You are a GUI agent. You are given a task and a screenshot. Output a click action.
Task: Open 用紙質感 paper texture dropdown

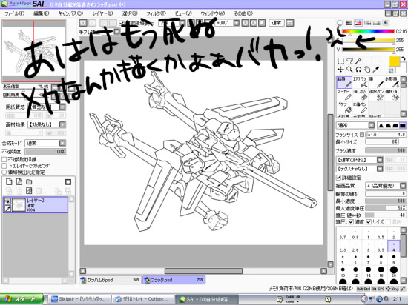coord(62,107)
